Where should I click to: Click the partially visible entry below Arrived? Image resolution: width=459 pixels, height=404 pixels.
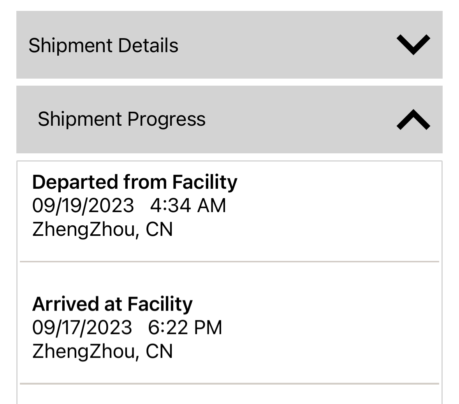coord(229,395)
